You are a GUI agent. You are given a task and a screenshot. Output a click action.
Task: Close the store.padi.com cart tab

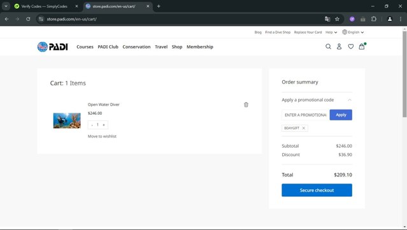coord(148,6)
